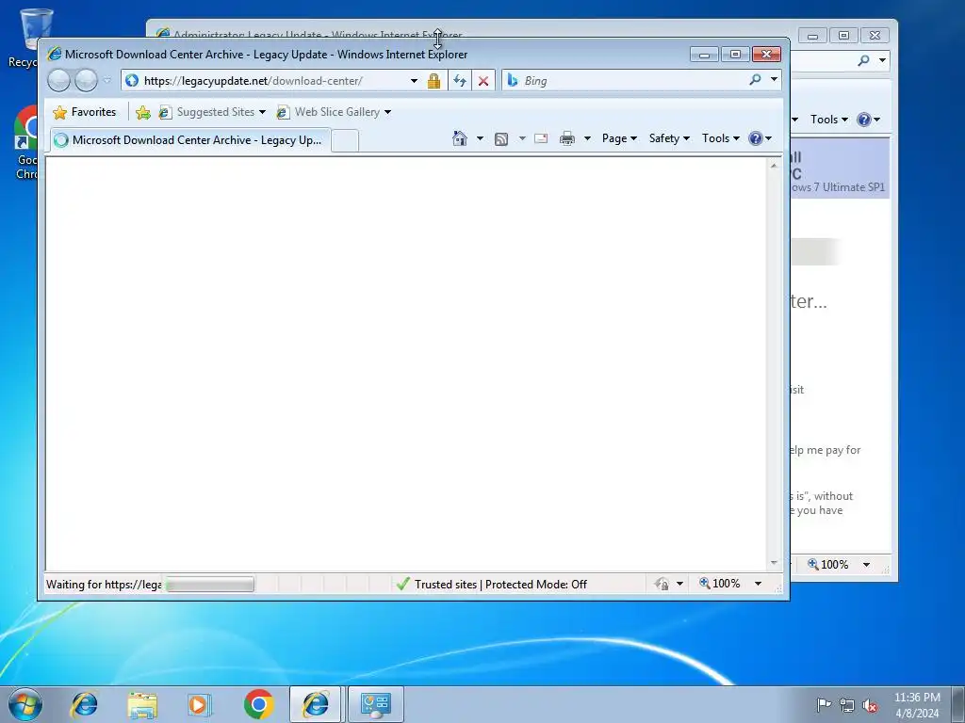Click the Action Center flag tray icon

pyautogui.click(x=824, y=705)
